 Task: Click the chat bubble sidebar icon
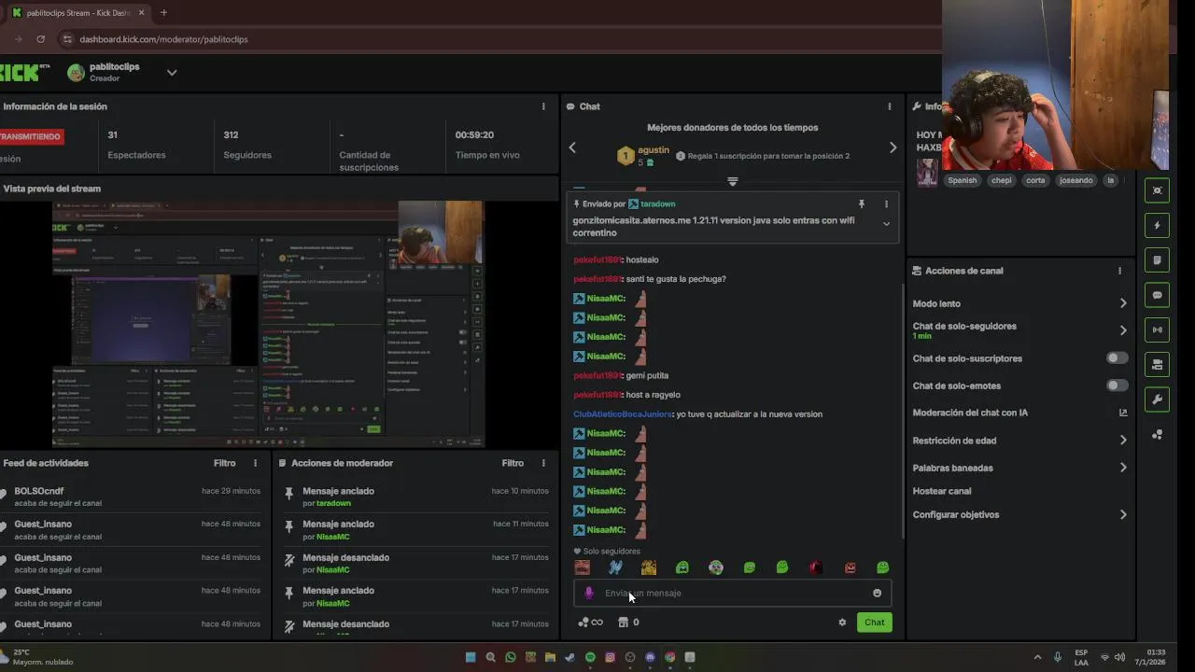click(x=1158, y=295)
